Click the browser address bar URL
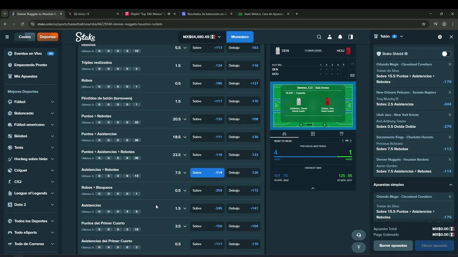 99,24
